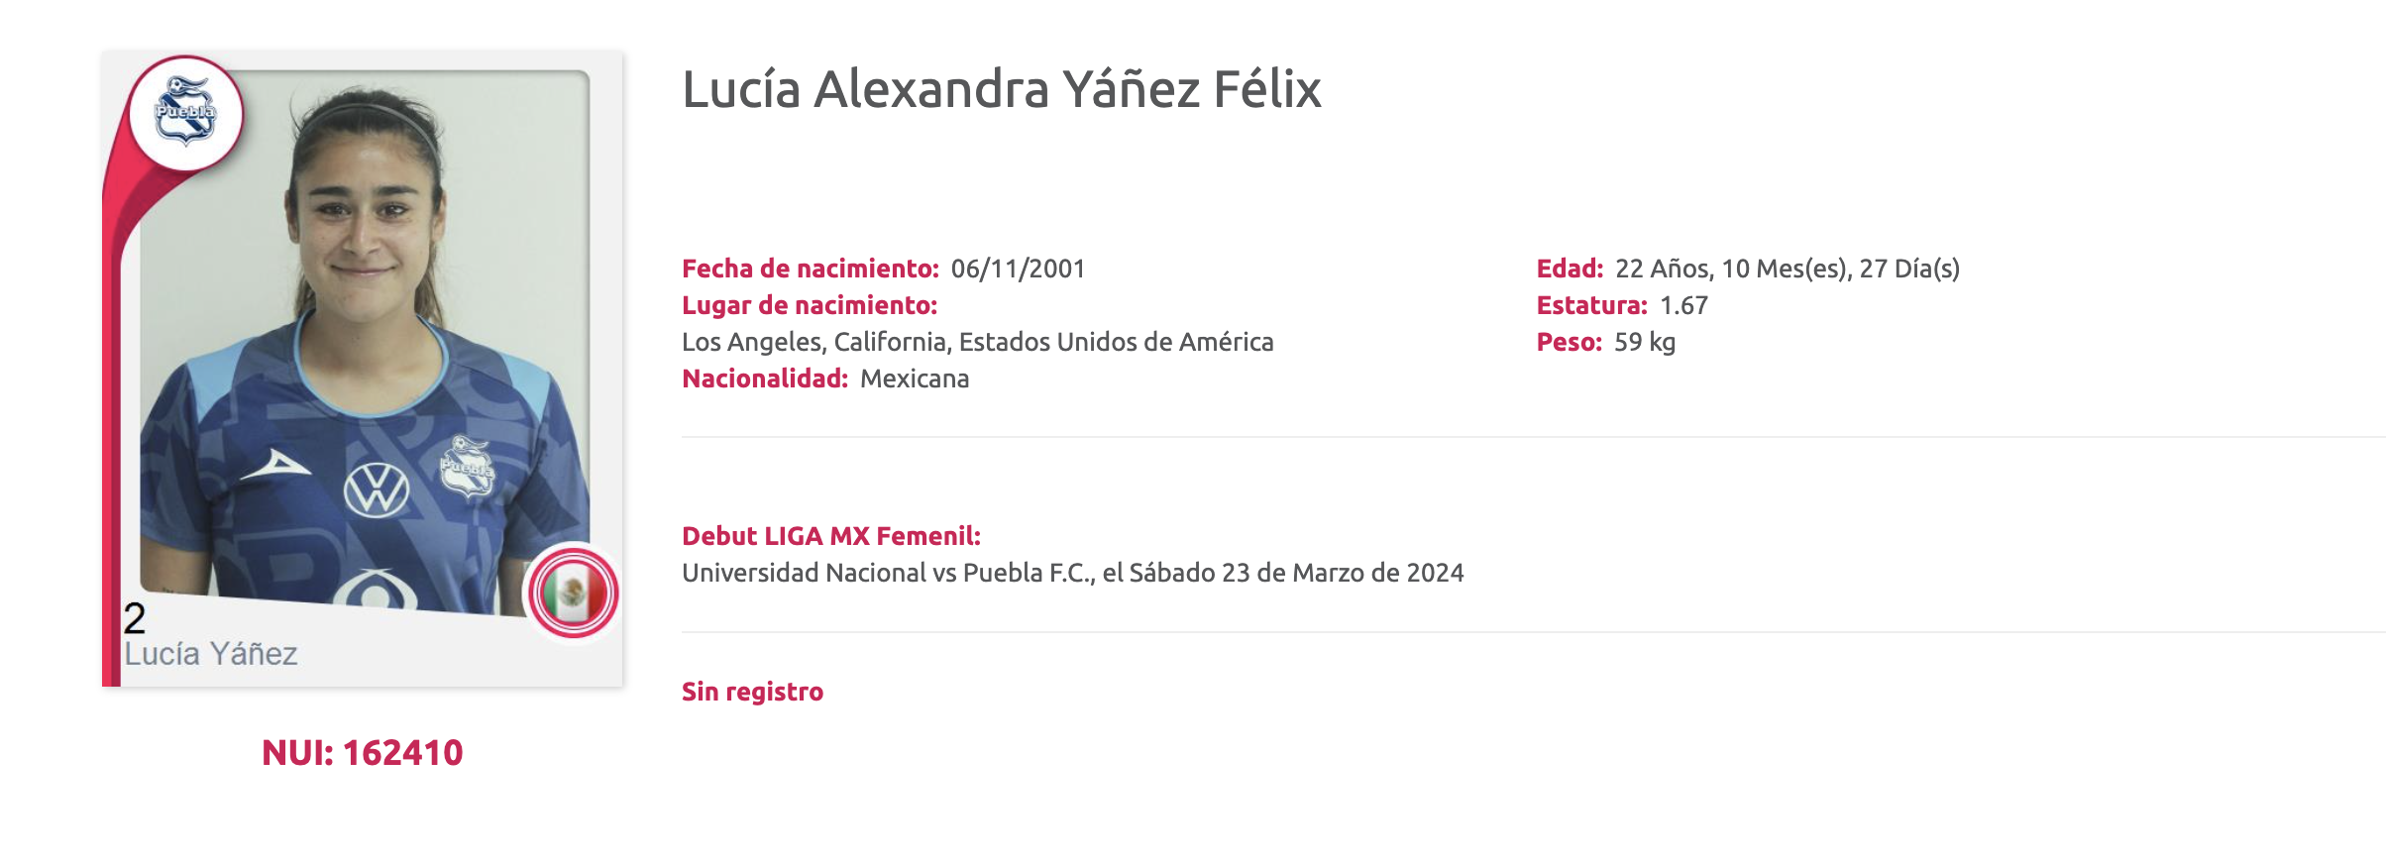Click the weight value 59 kg
Image resolution: width=2386 pixels, height=864 pixels.
coord(1645,342)
